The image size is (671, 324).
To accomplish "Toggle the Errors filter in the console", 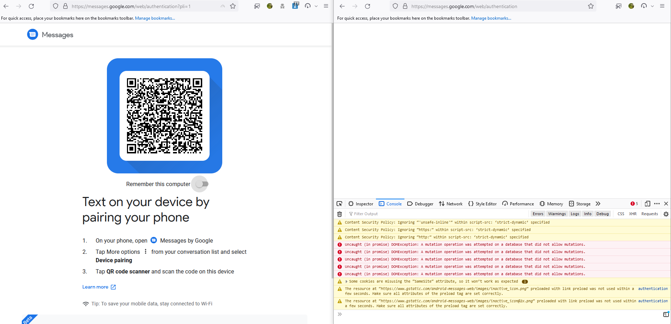I will point(538,214).
